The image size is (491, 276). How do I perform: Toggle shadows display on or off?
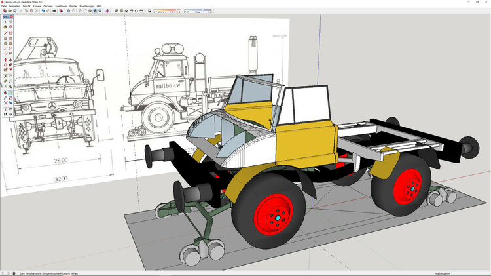coord(150,11)
